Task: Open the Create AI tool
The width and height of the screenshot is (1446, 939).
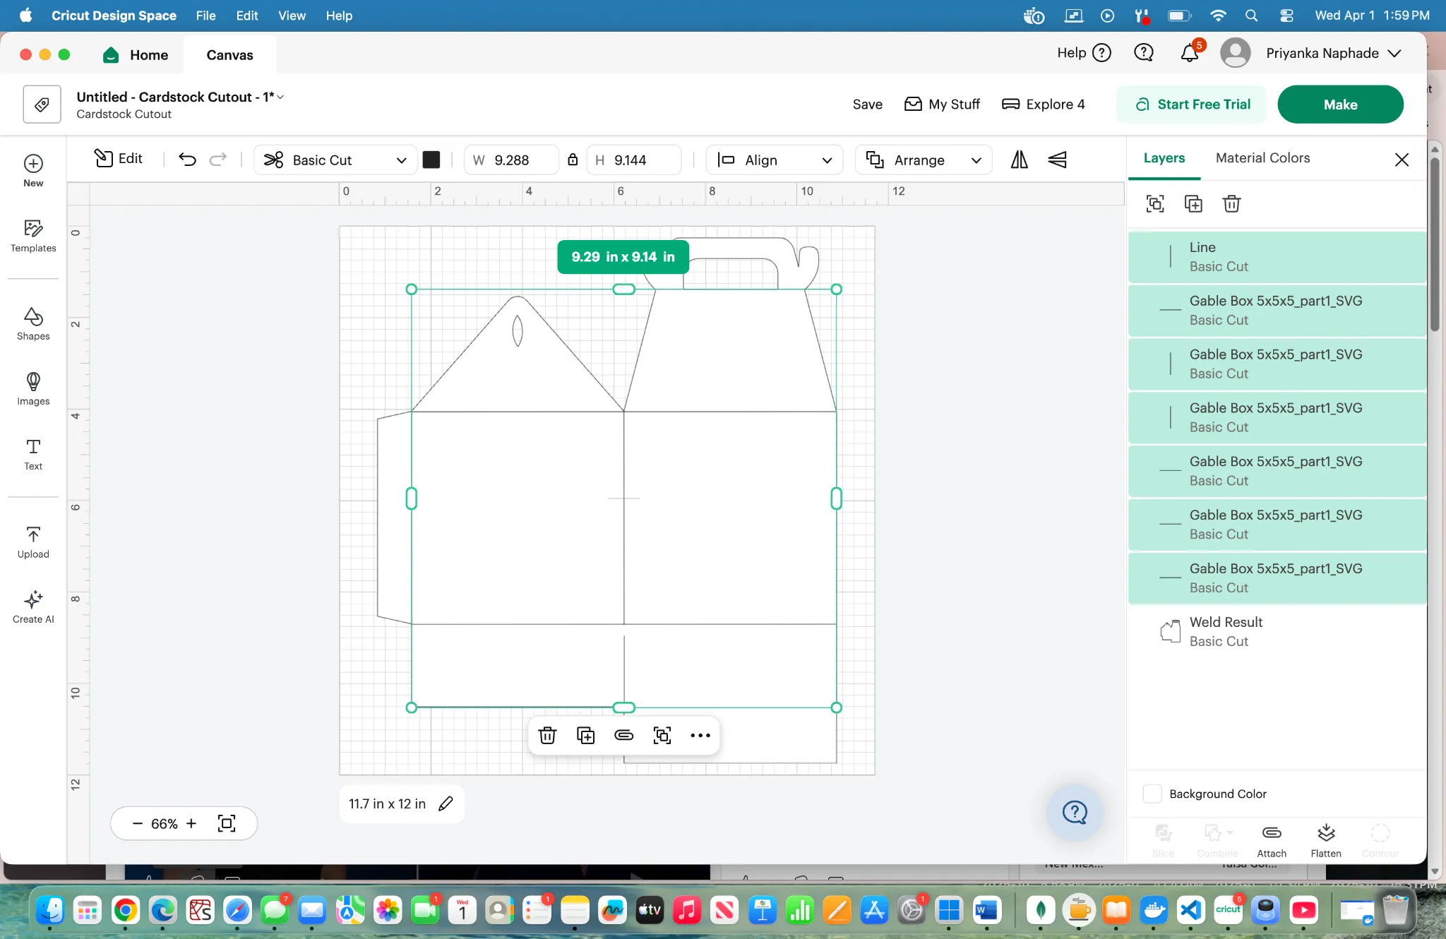Action: [x=33, y=607]
